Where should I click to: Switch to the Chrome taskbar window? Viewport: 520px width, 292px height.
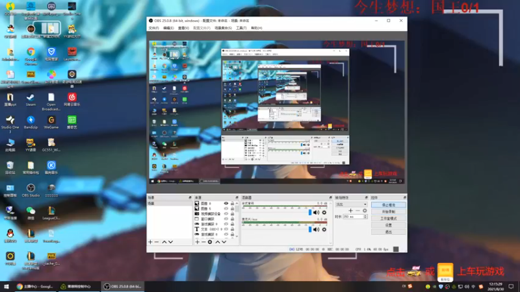tap(35, 286)
